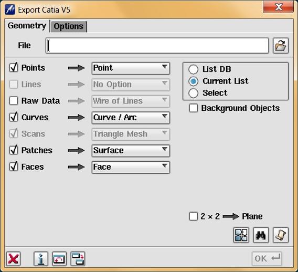
Task: Uncheck the Patches checkbox
Action: (x=14, y=150)
